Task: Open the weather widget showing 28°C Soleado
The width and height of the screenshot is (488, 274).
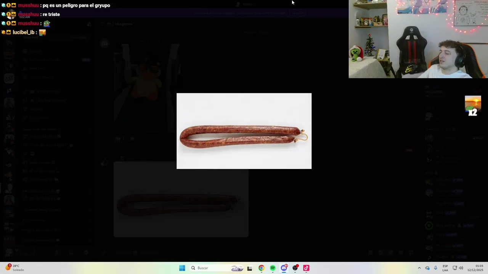Action: coord(14,268)
